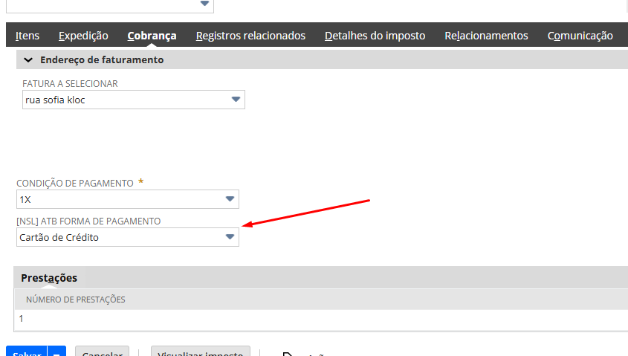
Task: Click the Salvar button
Action: [x=26, y=352]
